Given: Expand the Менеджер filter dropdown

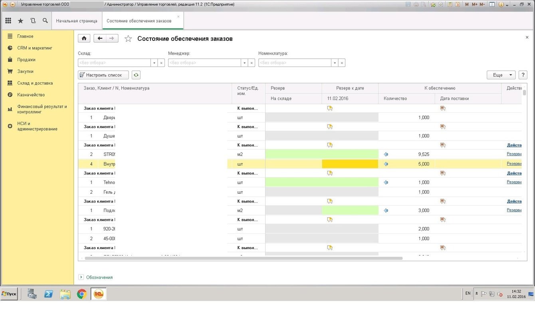Looking at the screenshot, I should (x=244, y=63).
